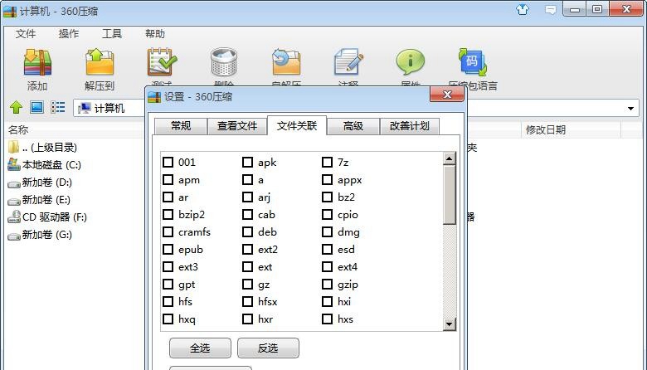The width and height of the screenshot is (647, 370).
Task: Open the Improvement Plan (改善计划) tab
Action: tap(409, 126)
